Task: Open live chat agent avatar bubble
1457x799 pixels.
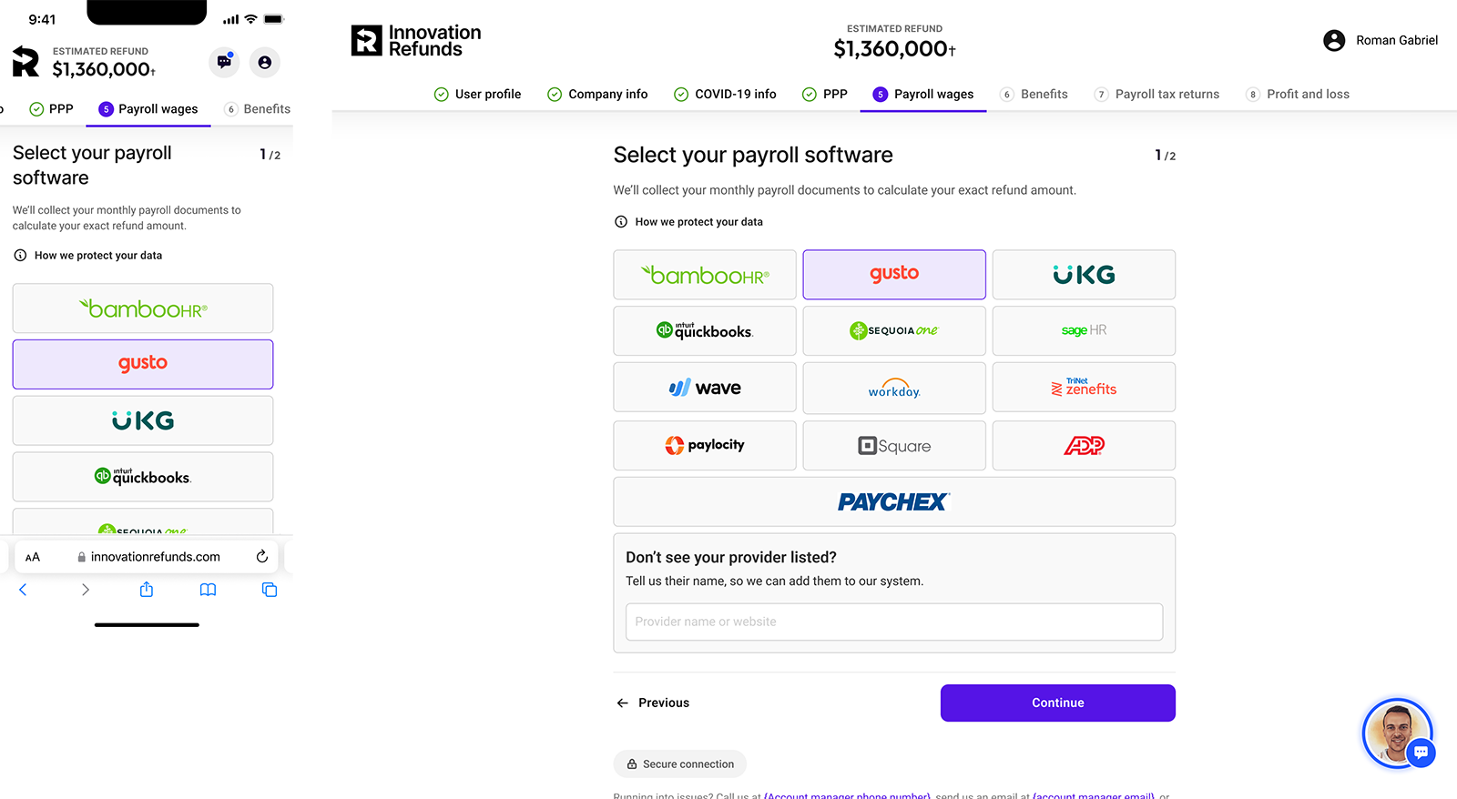Action: click(1398, 733)
